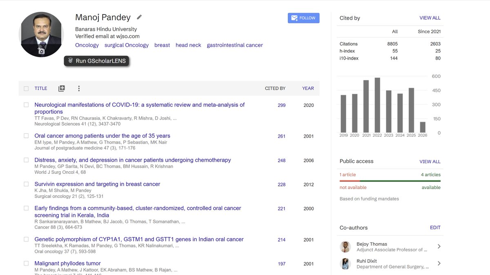Click the envelope icon on Follow button
This screenshot has height=275, width=490.
coord(294,18)
